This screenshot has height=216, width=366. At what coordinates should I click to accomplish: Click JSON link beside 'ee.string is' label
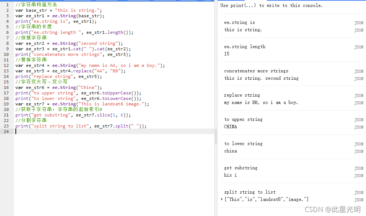click(359, 23)
